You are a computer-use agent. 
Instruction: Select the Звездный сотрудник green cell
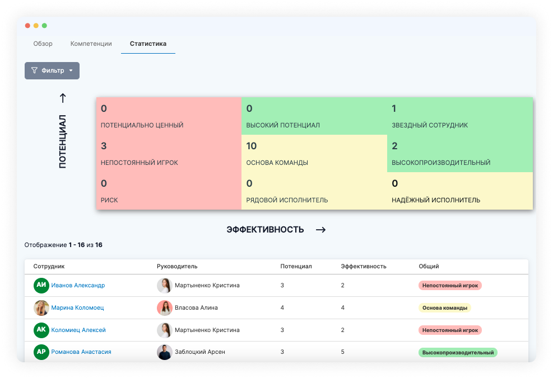pyautogui.click(x=459, y=116)
